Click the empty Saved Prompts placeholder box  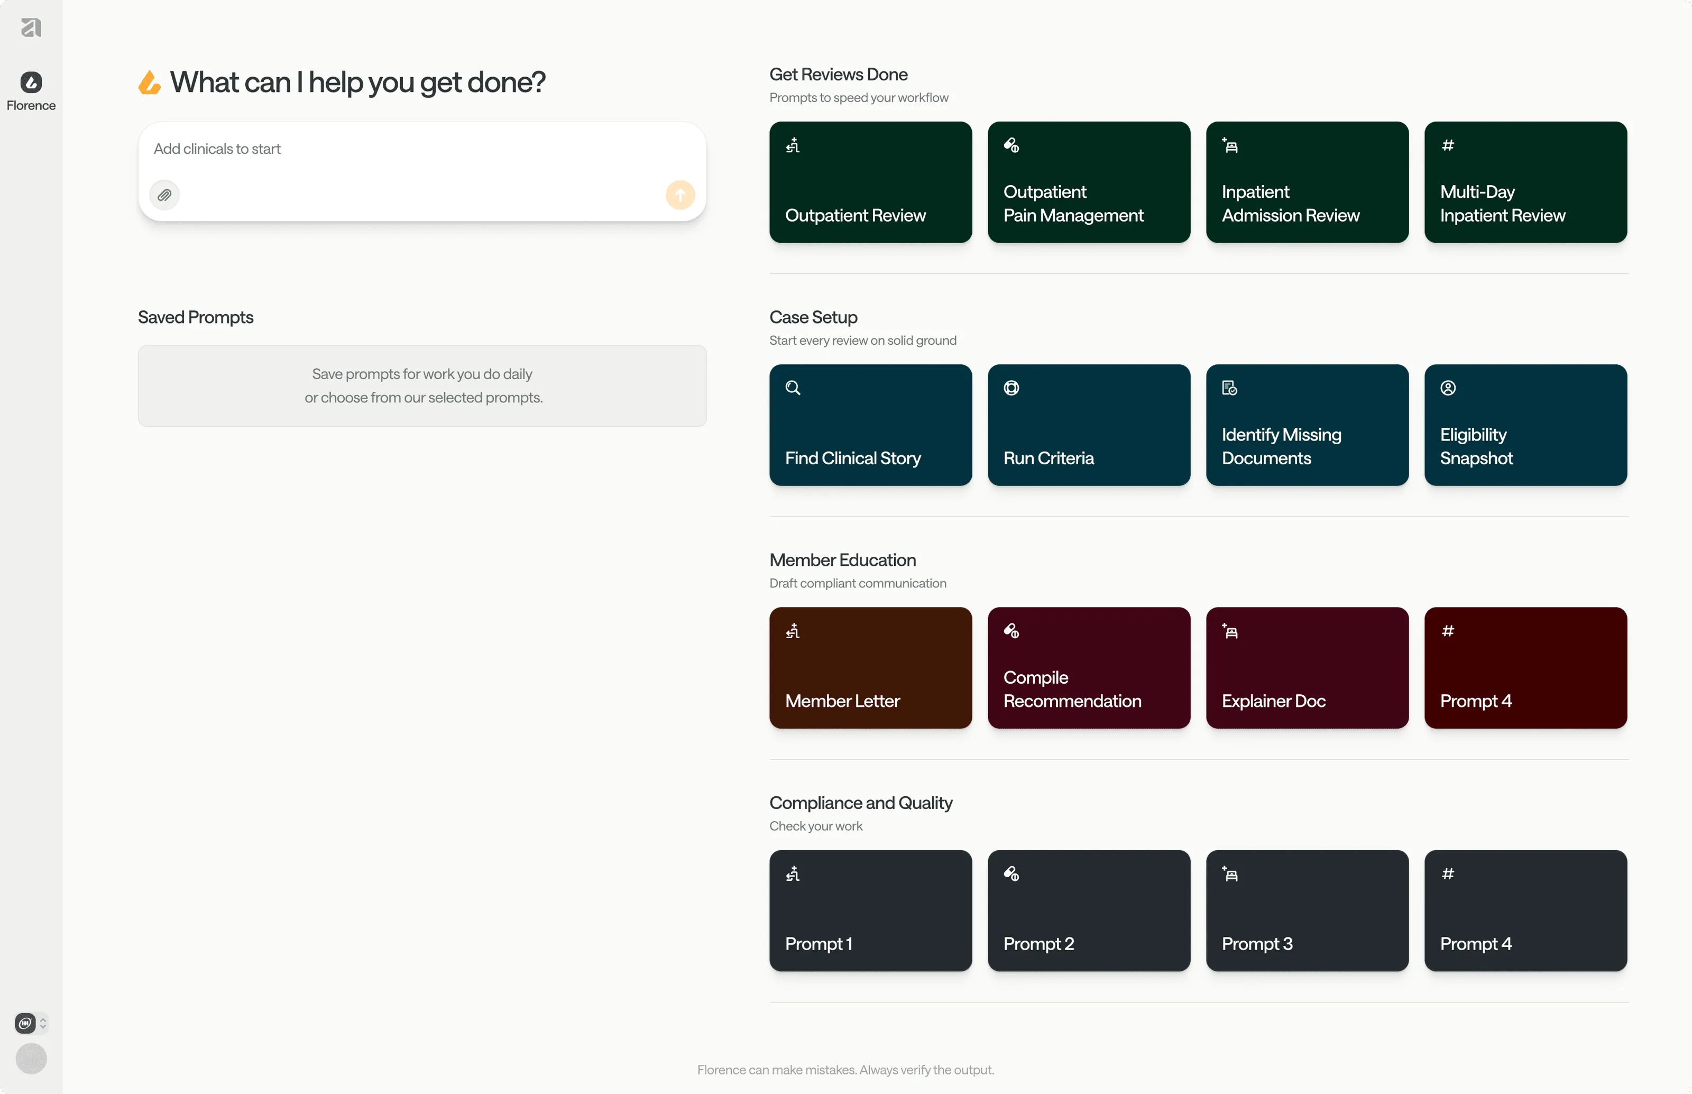click(422, 386)
